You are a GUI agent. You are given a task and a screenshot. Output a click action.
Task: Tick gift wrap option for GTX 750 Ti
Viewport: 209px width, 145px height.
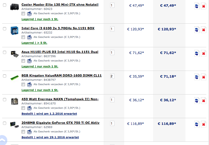[x=23, y=132]
